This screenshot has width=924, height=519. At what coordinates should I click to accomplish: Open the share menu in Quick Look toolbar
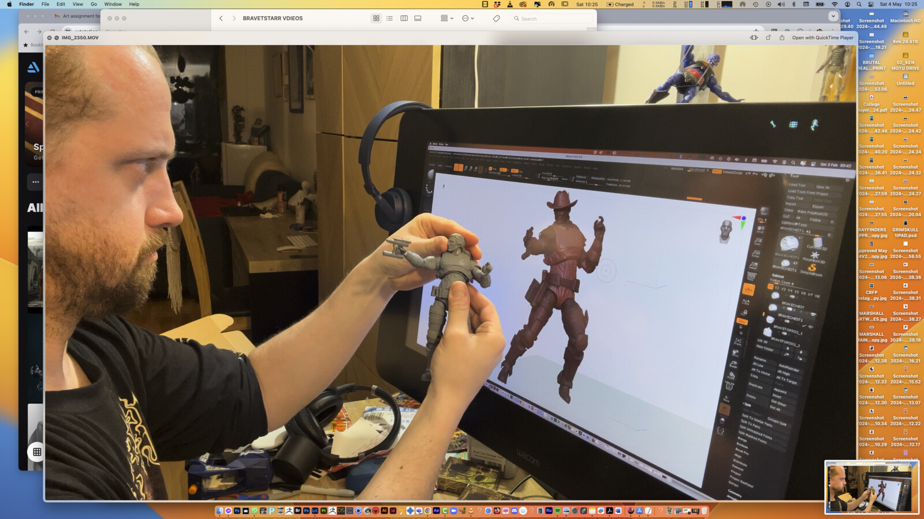pos(782,37)
